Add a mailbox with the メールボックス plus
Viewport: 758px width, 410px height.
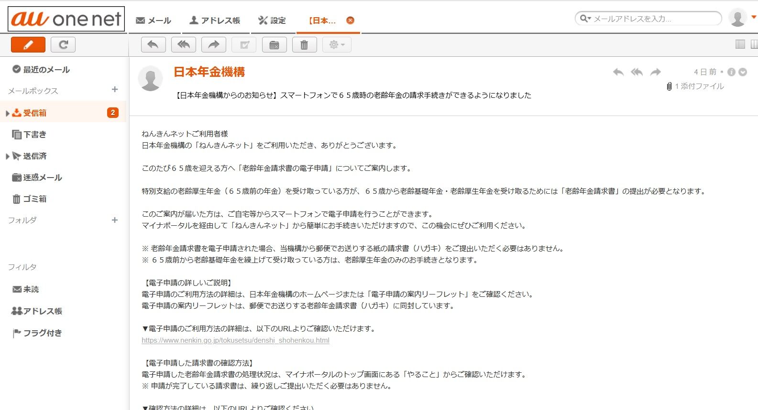point(115,89)
